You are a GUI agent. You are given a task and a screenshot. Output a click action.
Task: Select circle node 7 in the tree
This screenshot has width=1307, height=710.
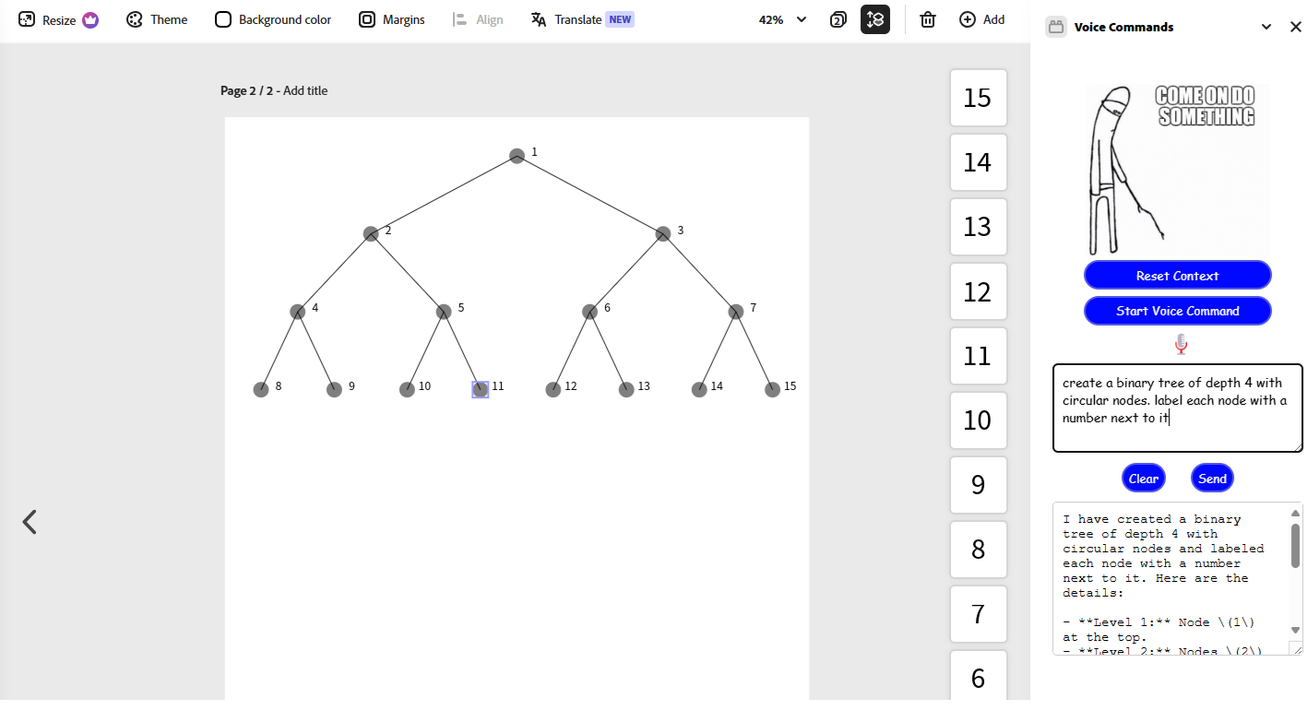coord(735,312)
